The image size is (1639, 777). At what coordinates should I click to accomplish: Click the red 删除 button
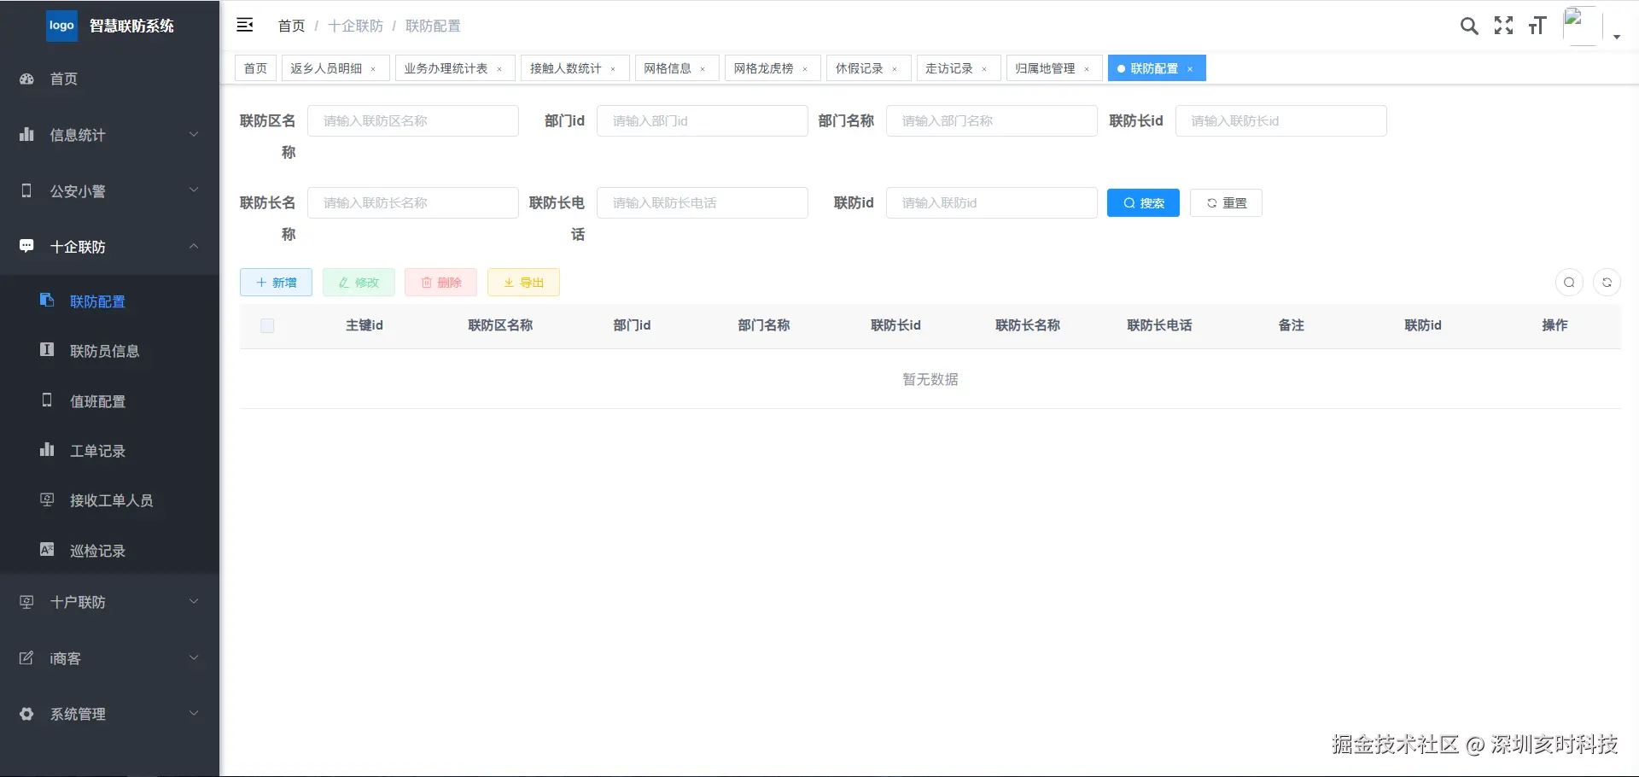coord(441,283)
